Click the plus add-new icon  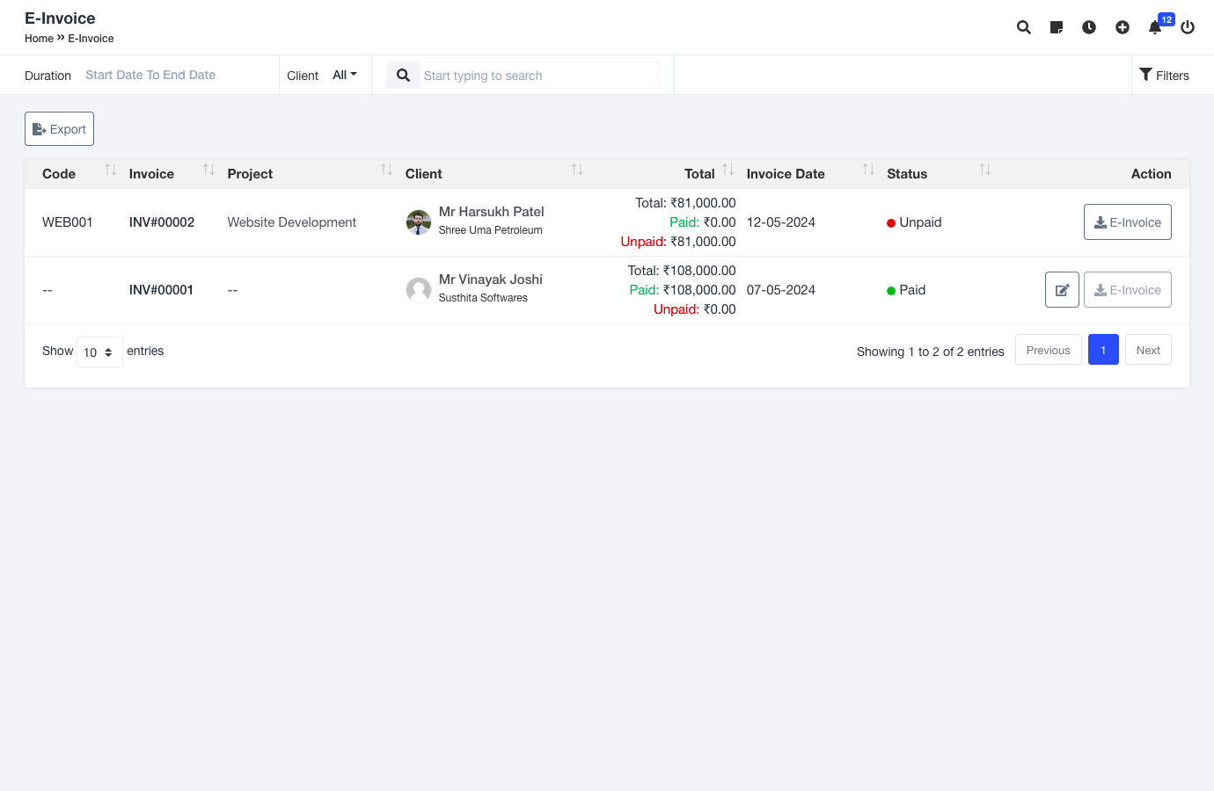[1123, 27]
